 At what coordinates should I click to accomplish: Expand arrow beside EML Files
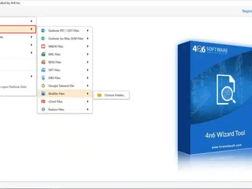88,54
